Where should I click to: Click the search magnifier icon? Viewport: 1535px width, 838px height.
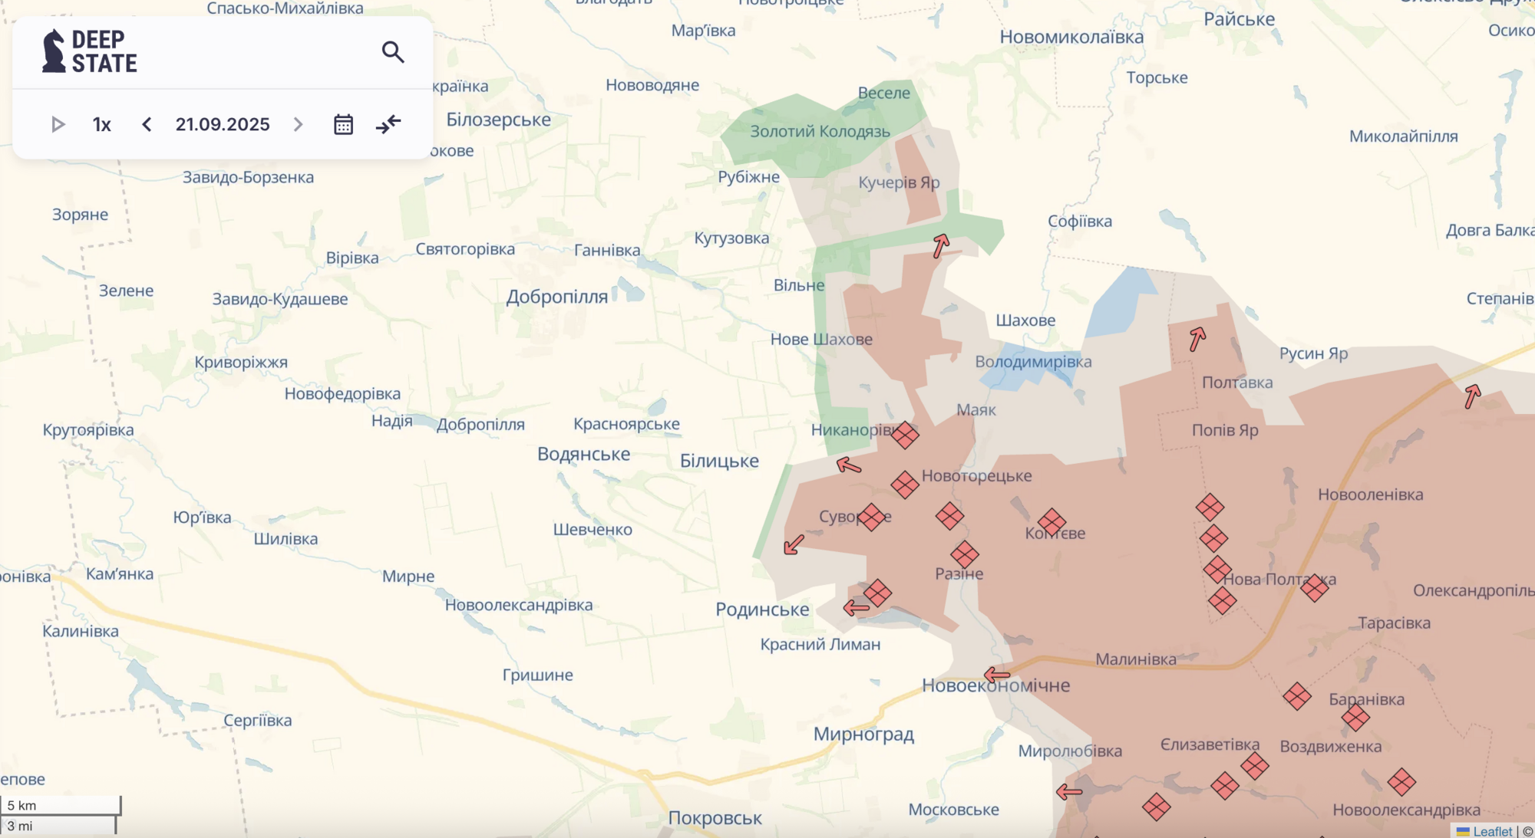coord(393,52)
